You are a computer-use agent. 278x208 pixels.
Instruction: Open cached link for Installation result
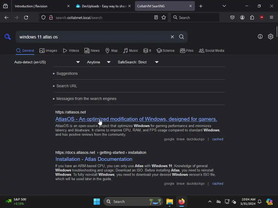[x=218, y=184]
